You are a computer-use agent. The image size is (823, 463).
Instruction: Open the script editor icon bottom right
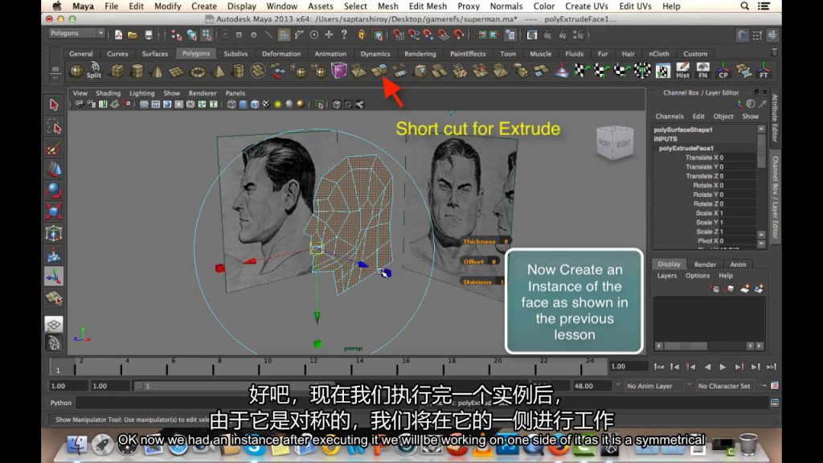pyautogui.click(x=774, y=403)
